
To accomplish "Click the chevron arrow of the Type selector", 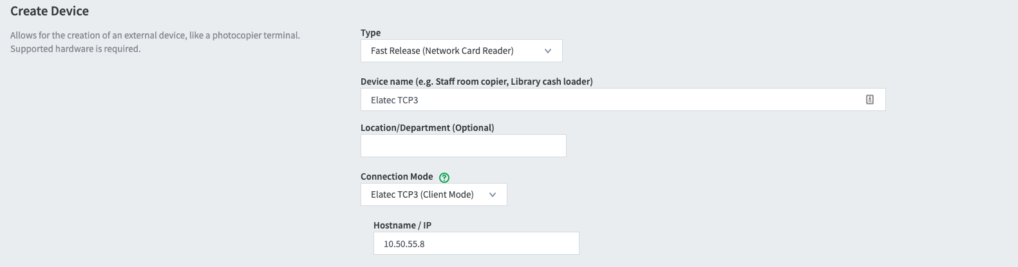I will 548,51.
